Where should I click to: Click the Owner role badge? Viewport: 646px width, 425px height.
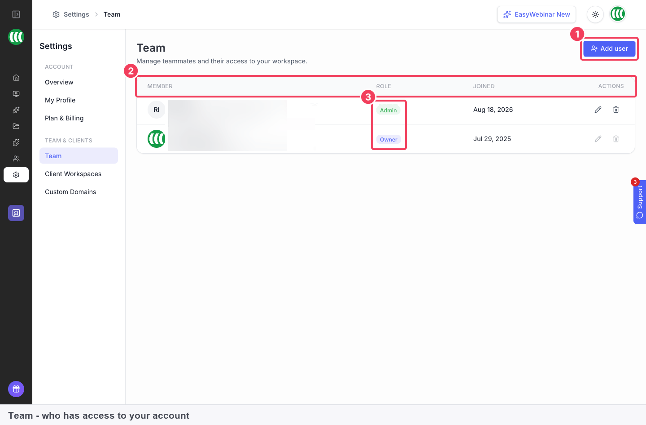pos(388,139)
